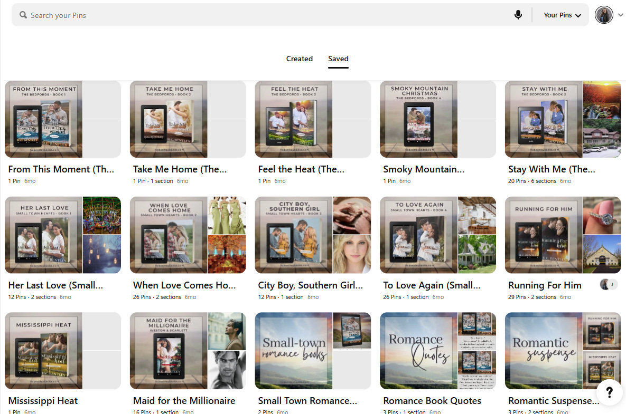Viewport: 626px width, 414px height.
Task: Open profile avatar picture
Action: 604,15
